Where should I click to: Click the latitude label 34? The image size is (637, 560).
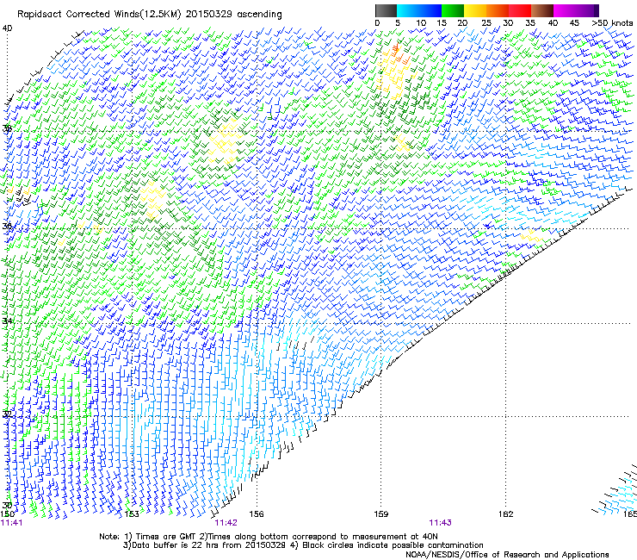(x=7, y=321)
